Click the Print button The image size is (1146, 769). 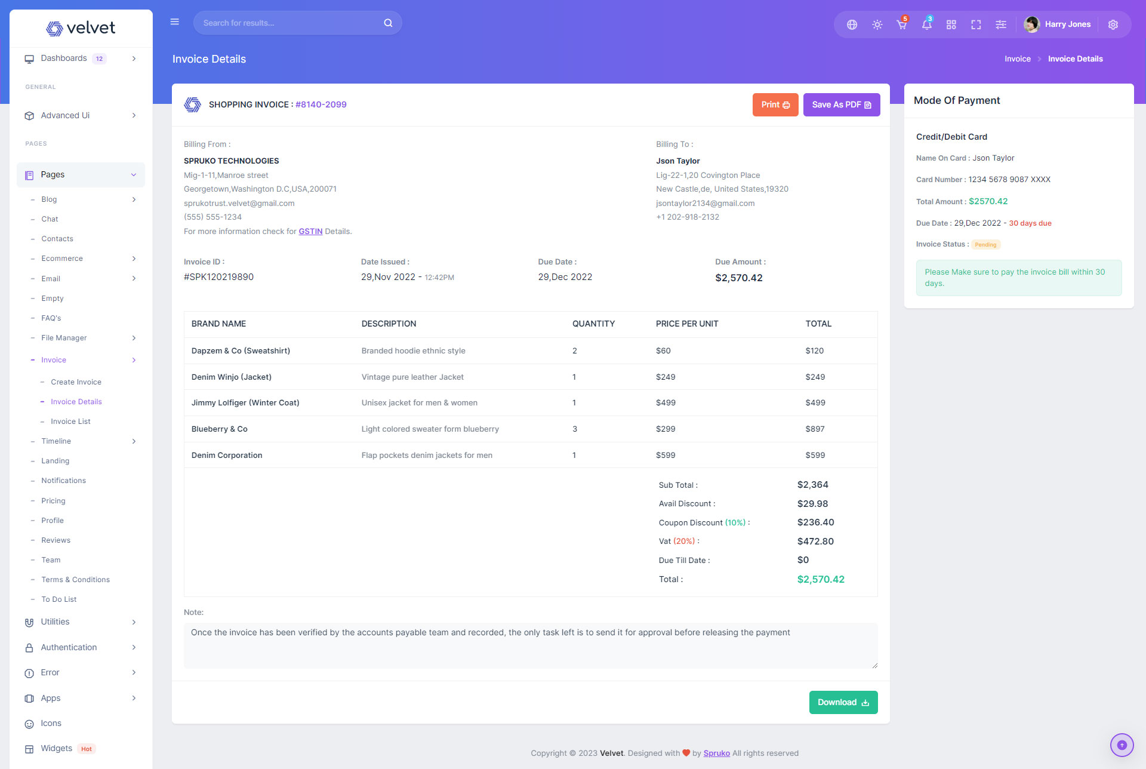pyautogui.click(x=775, y=104)
